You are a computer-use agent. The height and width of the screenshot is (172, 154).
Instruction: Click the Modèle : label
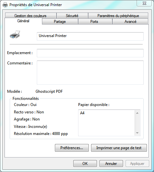(x=15, y=91)
